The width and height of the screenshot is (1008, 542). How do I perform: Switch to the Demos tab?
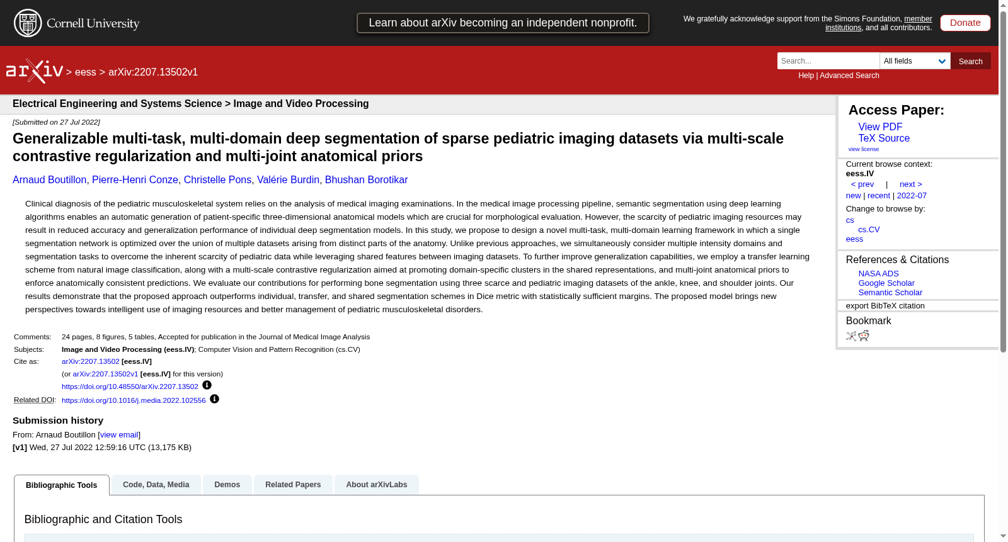227,485
